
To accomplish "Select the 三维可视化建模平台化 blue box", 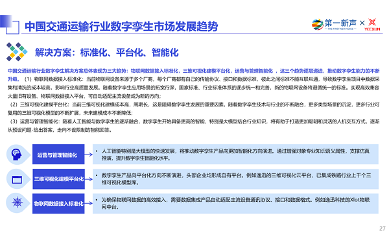I will (58, 179).
